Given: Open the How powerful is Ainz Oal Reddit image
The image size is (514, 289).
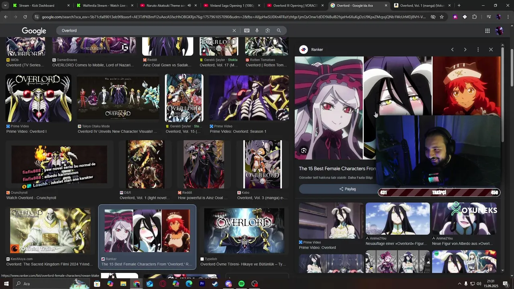Looking at the screenshot, I should (x=204, y=165).
